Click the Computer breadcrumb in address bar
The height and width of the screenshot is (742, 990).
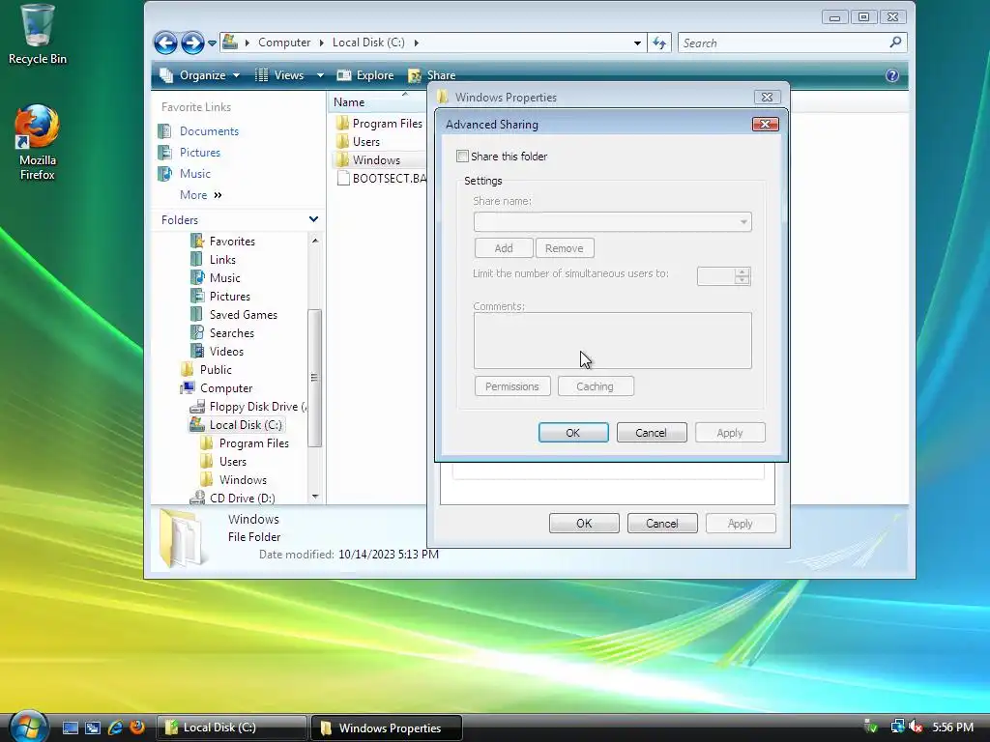point(284,43)
